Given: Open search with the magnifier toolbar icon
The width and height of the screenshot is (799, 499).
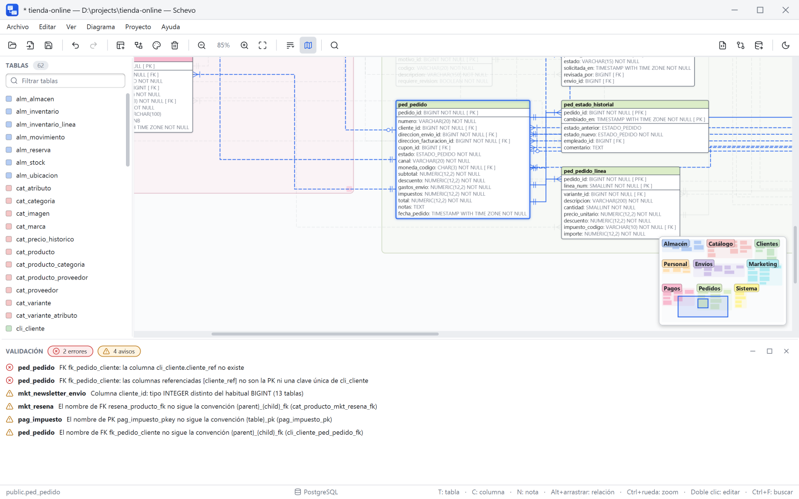Looking at the screenshot, I should (335, 45).
